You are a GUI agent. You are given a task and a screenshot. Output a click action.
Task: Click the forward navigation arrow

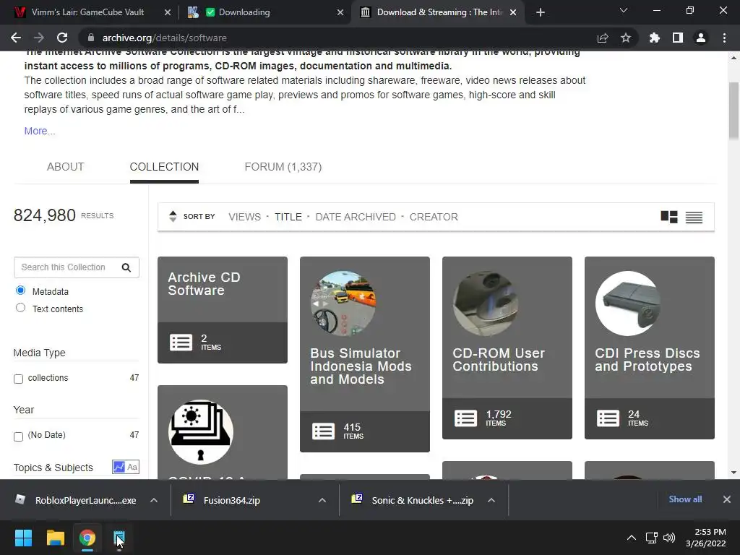click(x=39, y=38)
